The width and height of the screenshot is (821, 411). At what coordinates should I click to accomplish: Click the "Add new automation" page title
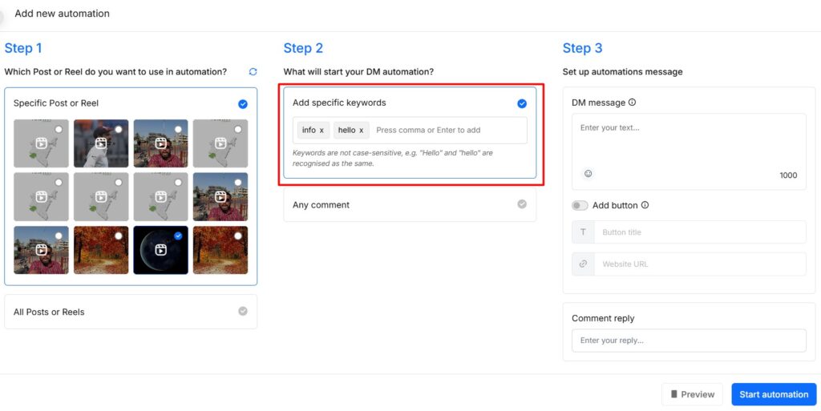coord(63,14)
